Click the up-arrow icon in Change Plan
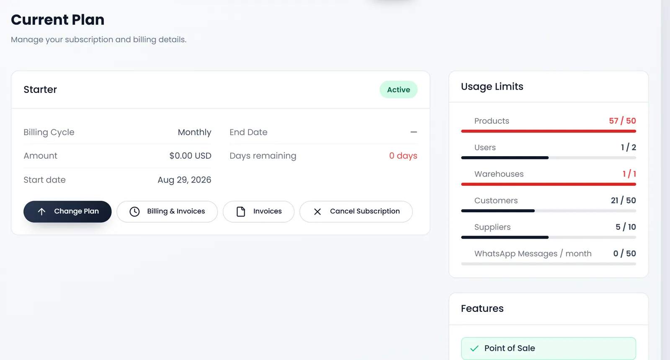 click(41, 211)
